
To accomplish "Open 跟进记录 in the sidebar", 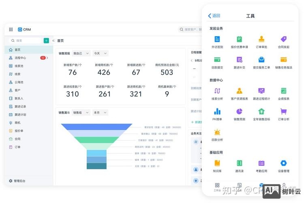I will (x=29, y=106).
